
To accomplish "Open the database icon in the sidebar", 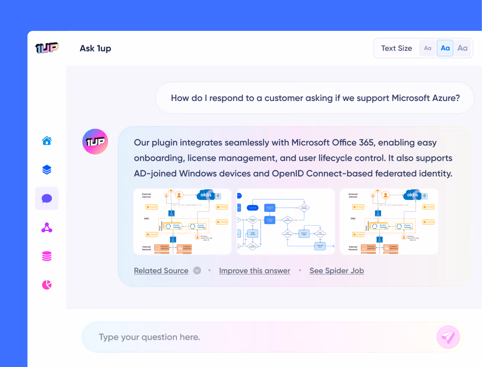I will (x=47, y=256).
